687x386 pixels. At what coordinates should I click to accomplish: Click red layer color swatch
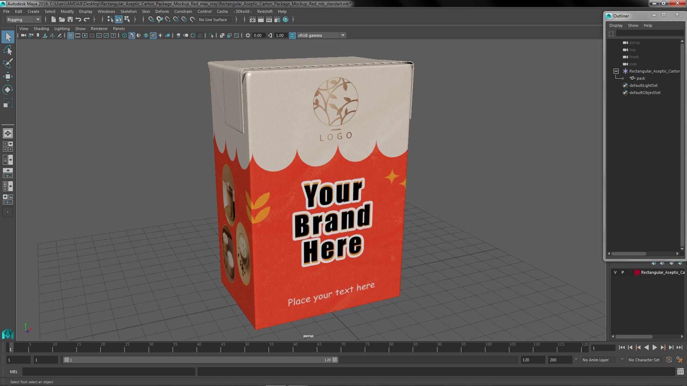coord(637,272)
